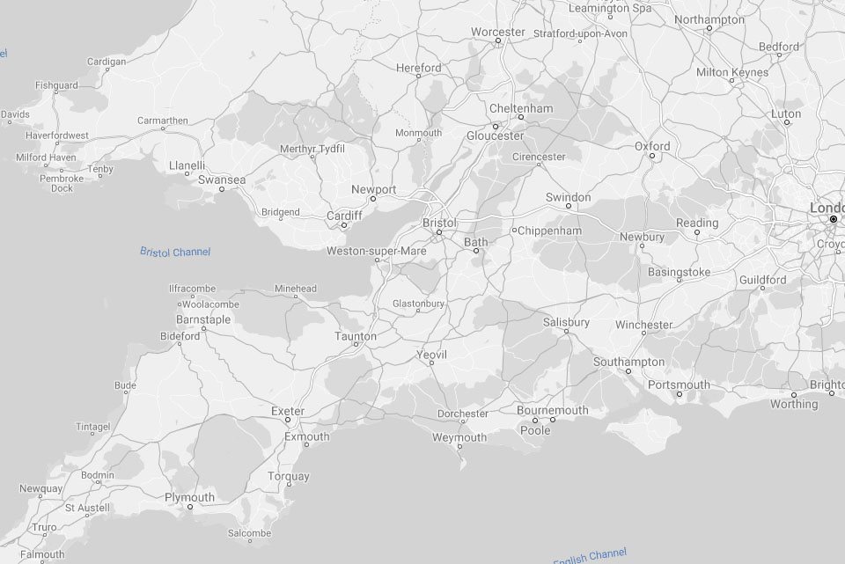The image size is (845, 564).
Task: Select the Bristol city marker circle
Action: coord(439,232)
